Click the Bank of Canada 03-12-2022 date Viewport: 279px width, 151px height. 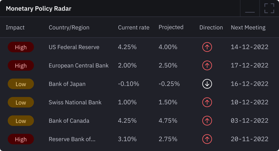pyautogui.click(x=250, y=121)
